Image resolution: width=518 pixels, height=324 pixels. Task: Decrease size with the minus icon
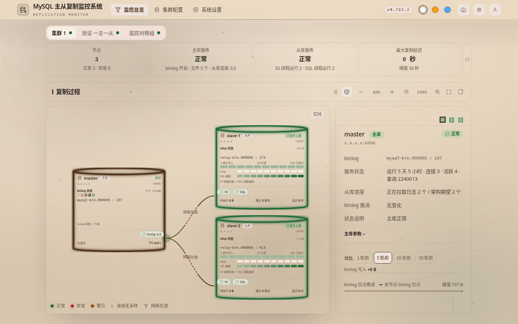[361, 92]
